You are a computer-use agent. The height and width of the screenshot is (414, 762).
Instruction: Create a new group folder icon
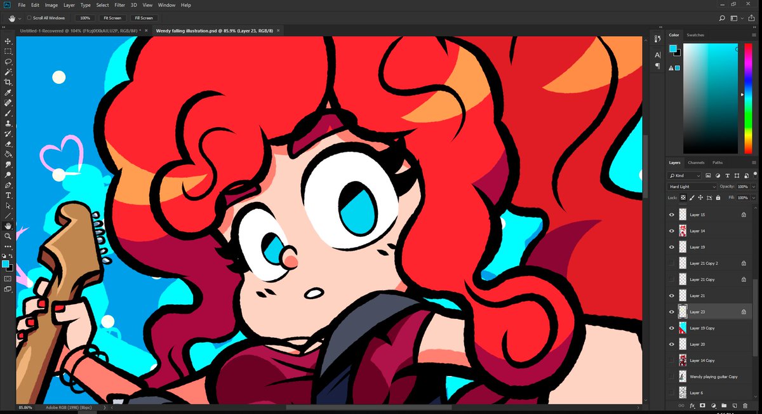coord(723,405)
